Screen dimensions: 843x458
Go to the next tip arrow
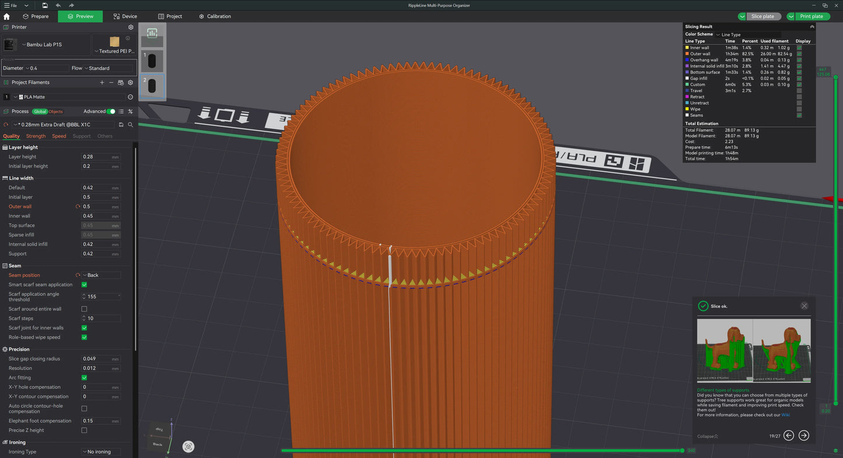point(803,435)
